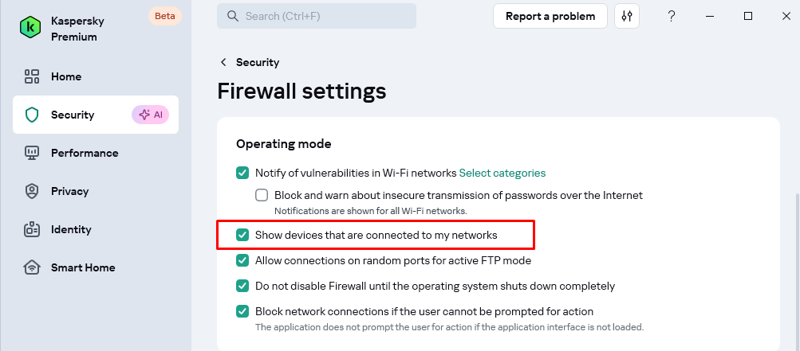Click the Home grid icon in sidebar
Viewport: 800px width, 351px height.
32,76
